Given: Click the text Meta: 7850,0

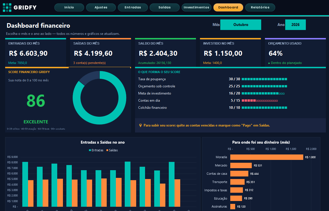Looking at the screenshot, I should tap(18, 63).
